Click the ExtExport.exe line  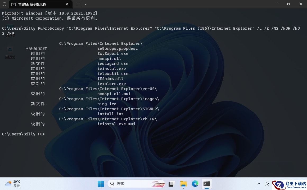pyautogui.click(x=113, y=54)
